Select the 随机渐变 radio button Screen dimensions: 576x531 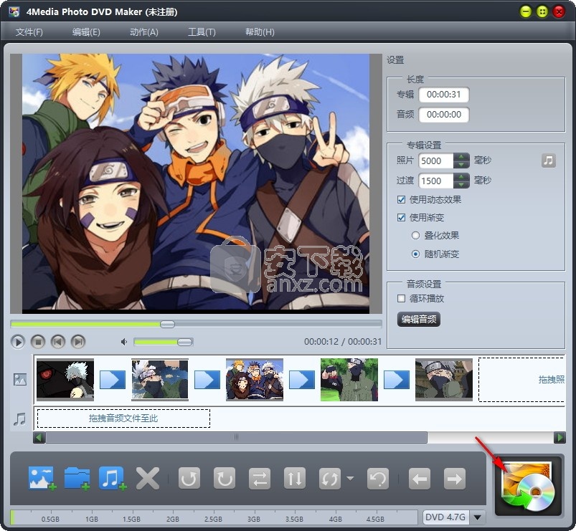pos(415,254)
